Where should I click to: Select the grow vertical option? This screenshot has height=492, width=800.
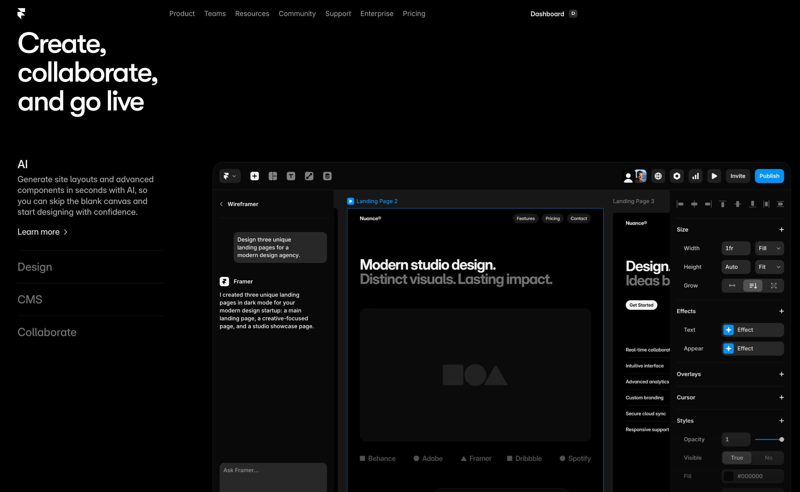(x=753, y=286)
